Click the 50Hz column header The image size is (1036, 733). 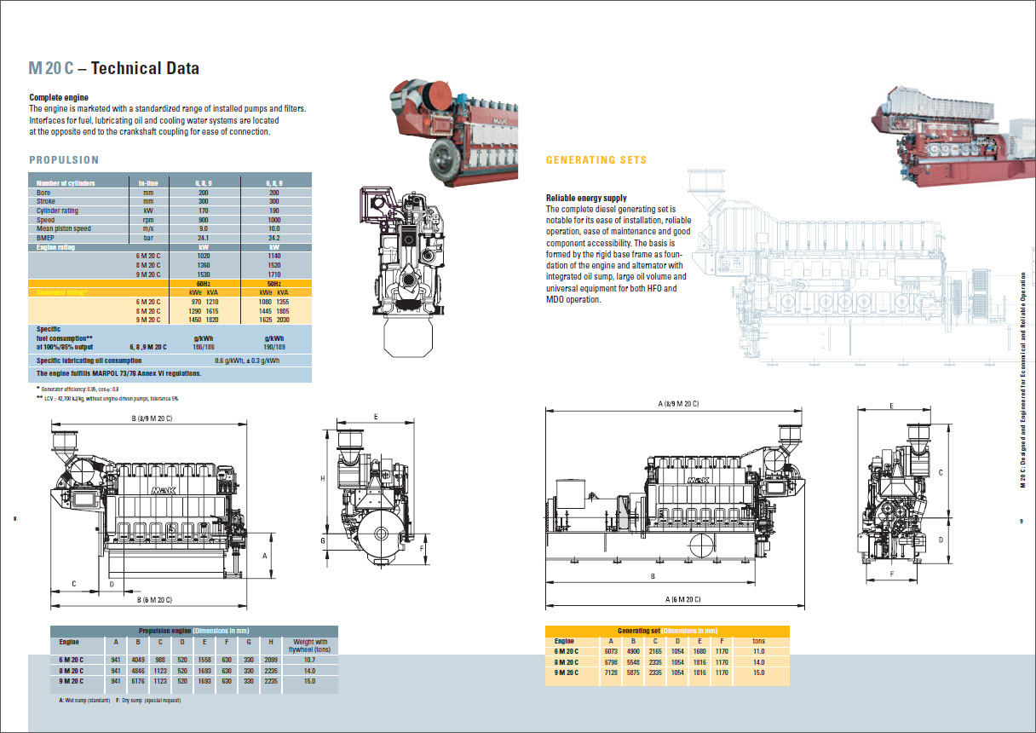(274, 284)
